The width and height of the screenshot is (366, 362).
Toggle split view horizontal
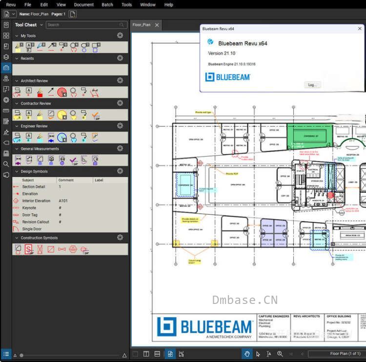(x=157, y=354)
